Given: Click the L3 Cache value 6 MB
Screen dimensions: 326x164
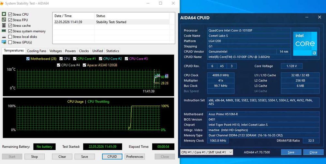Looking at the screenshot, I should coord(300,86).
